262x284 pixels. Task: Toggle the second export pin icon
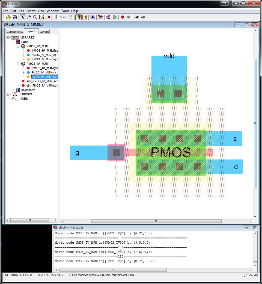[x=85, y=17]
